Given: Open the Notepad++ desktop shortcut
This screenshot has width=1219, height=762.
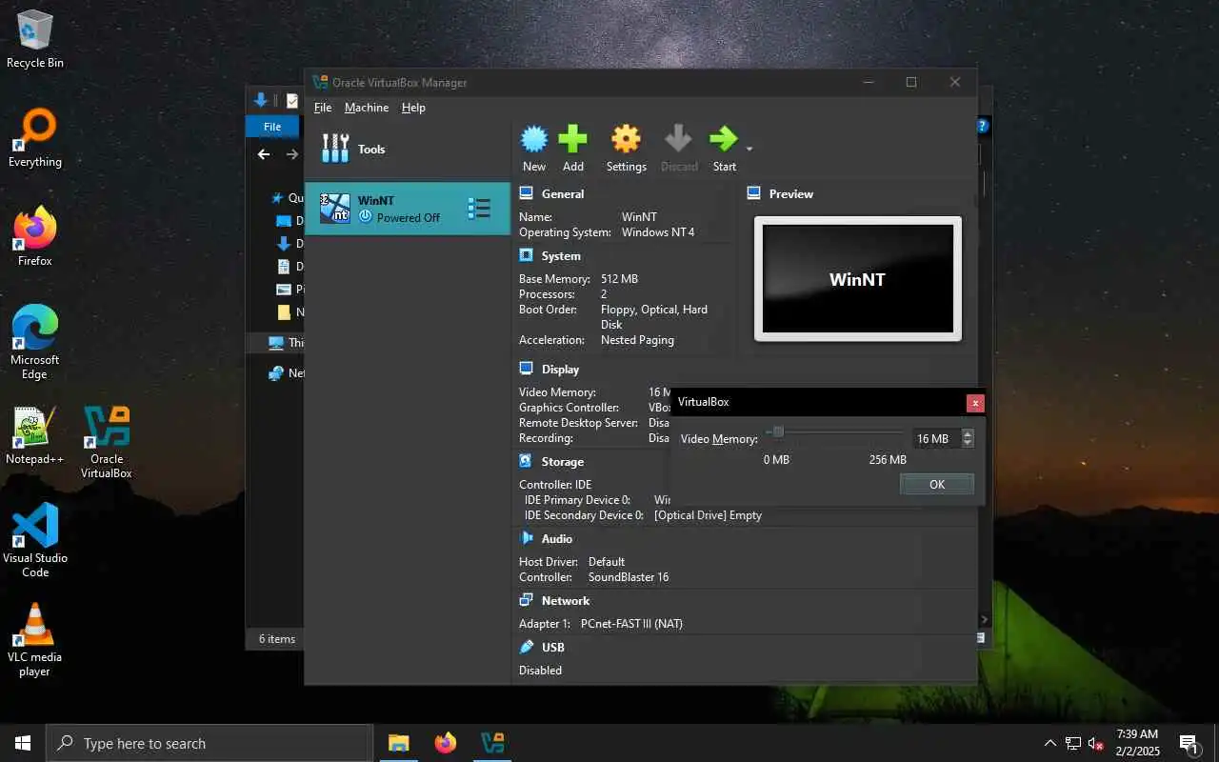Looking at the screenshot, I should [x=35, y=435].
